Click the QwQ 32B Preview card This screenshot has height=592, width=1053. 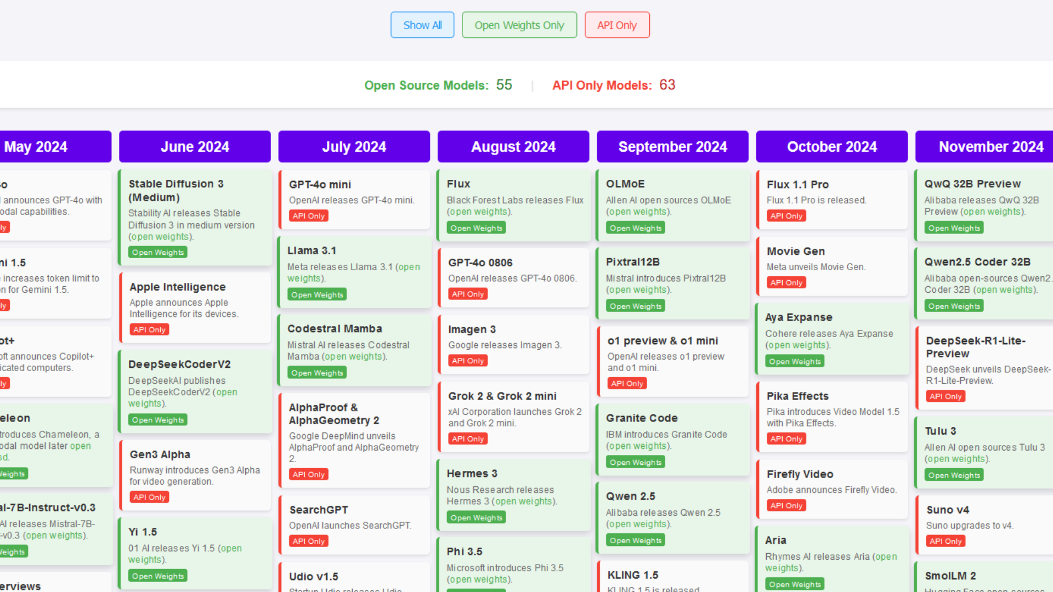pyautogui.click(x=984, y=204)
